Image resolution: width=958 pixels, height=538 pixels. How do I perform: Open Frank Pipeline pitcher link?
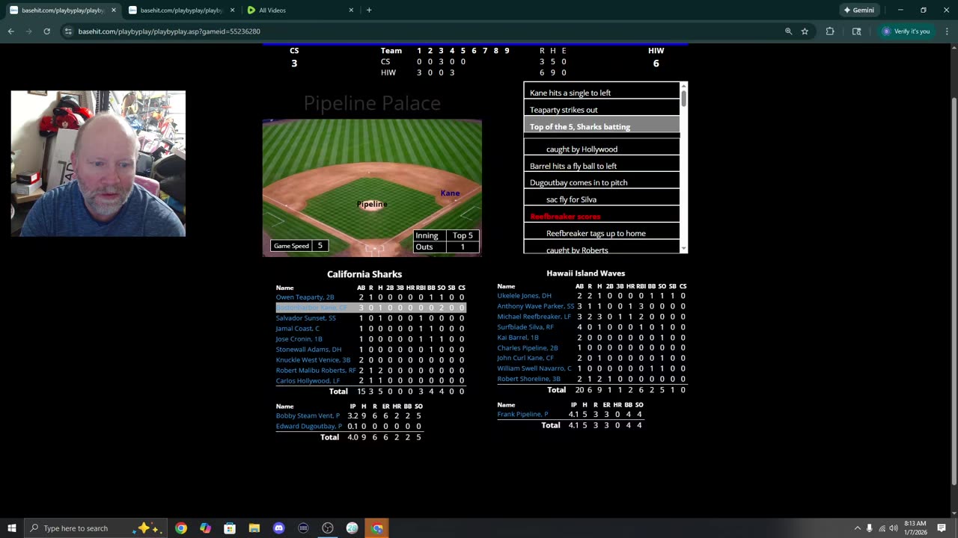tap(522, 415)
